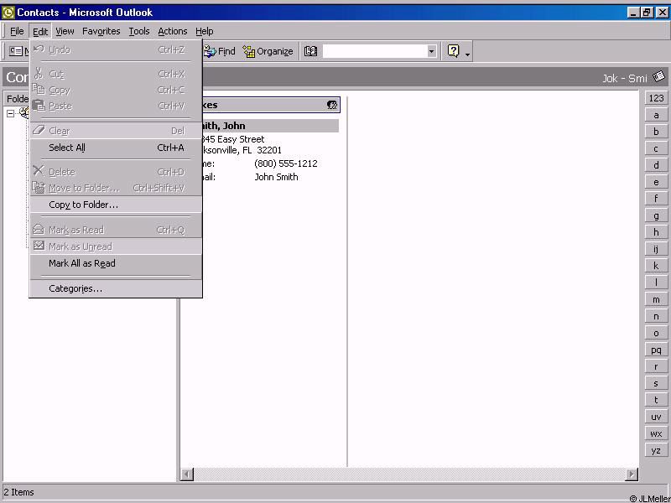Viewport: 671px width, 503px height.
Task: Select the ij index button
Action: click(656, 249)
